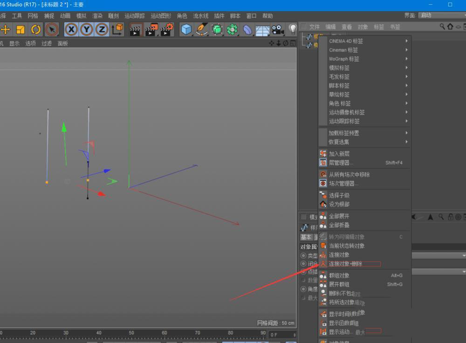Choose the Rotate tool icon
466x343 pixels.
click(x=36, y=29)
